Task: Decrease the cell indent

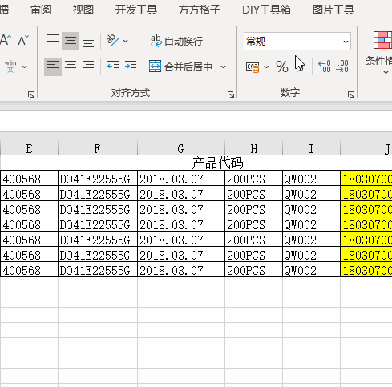Action: pos(113,67)
